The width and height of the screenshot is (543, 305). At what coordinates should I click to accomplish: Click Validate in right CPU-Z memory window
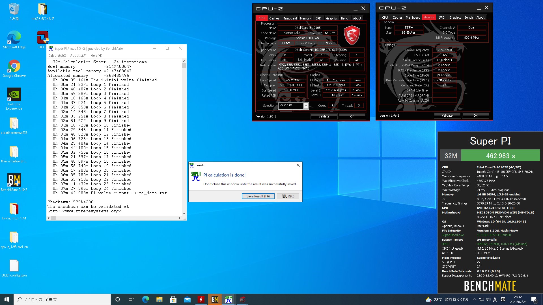(x=447, y=115)
